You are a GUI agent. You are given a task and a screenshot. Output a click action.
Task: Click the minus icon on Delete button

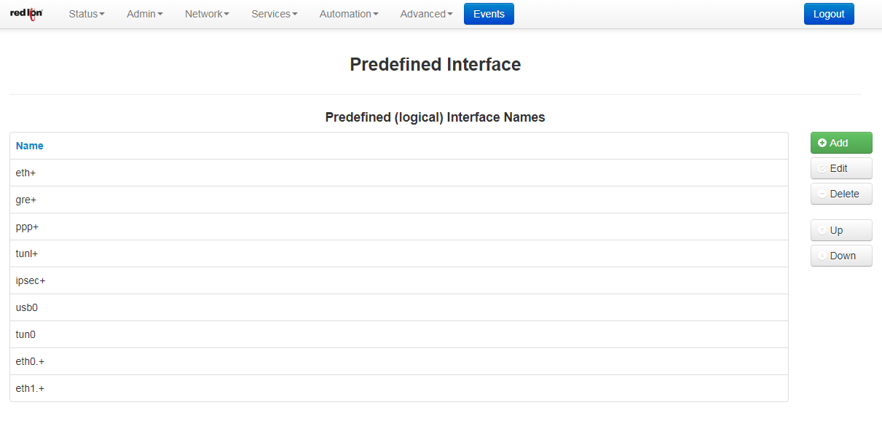[x=822, y=194]
